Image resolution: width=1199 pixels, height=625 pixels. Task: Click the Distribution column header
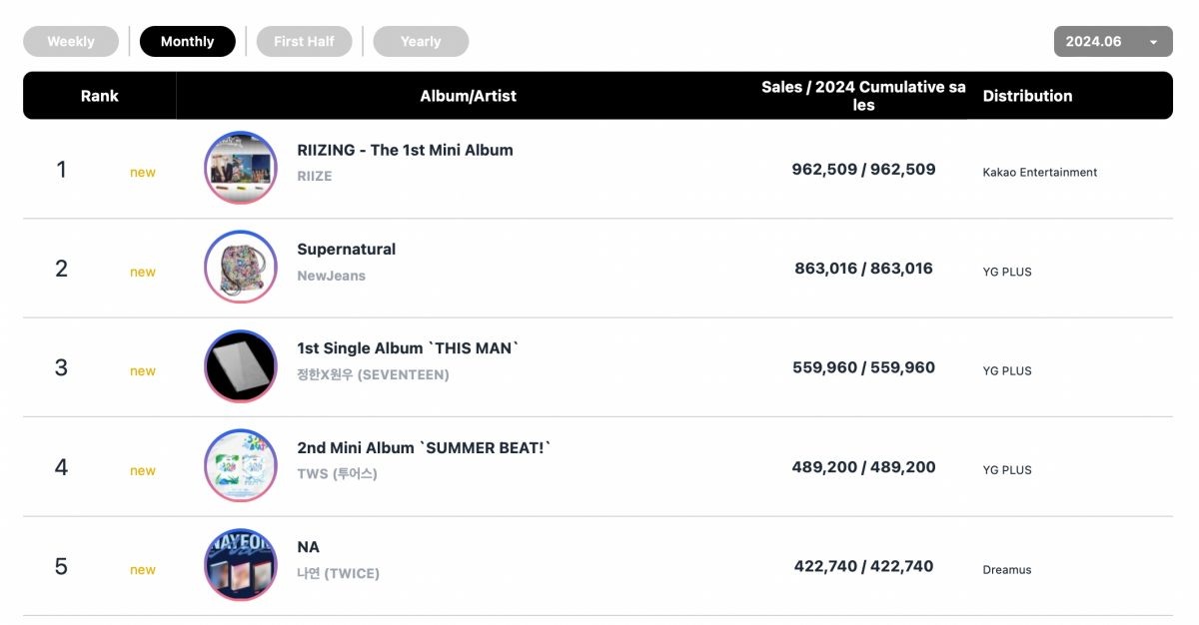[x=1027, y=96]
